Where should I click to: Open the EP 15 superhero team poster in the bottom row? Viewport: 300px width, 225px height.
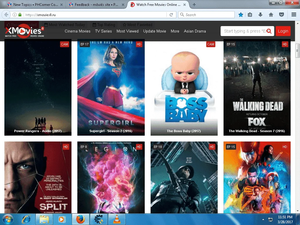[x=257, y=177]
